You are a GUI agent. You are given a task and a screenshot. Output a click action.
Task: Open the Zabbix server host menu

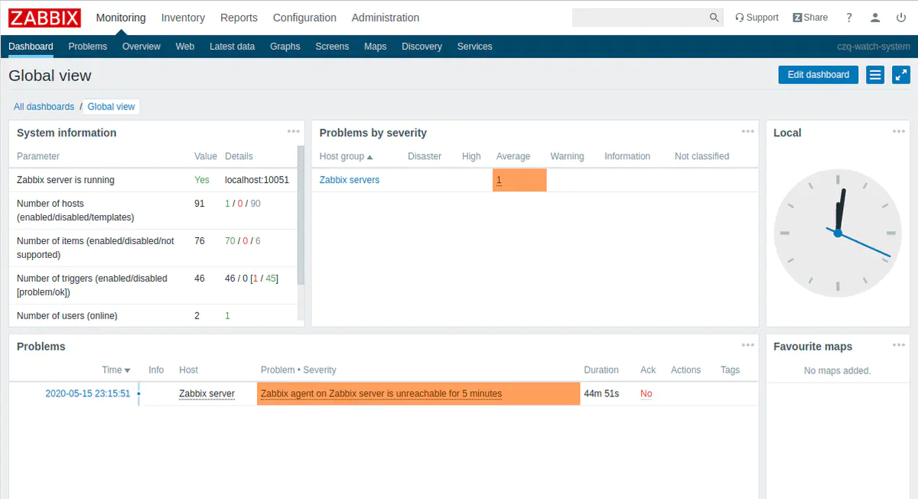click(x=207, y=393)
